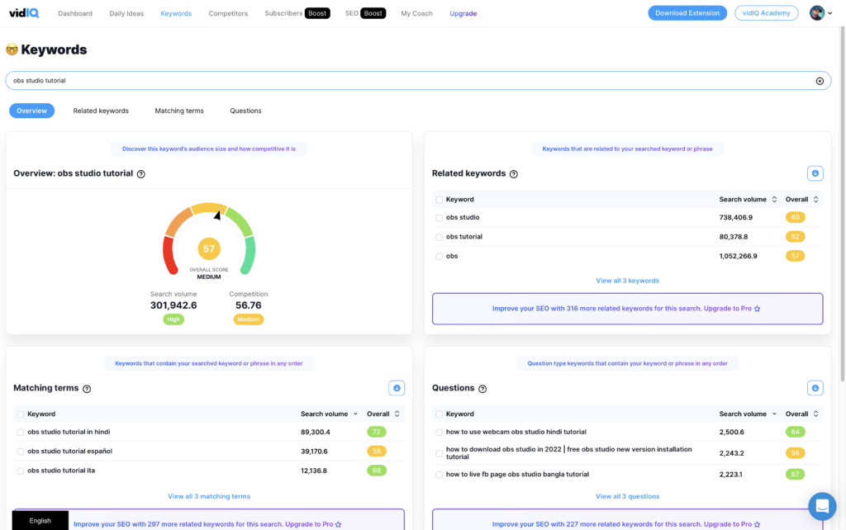Click the vidIQ logo
Screen dimensions: 846x530
pyautogui.click(x=24, y=13)
